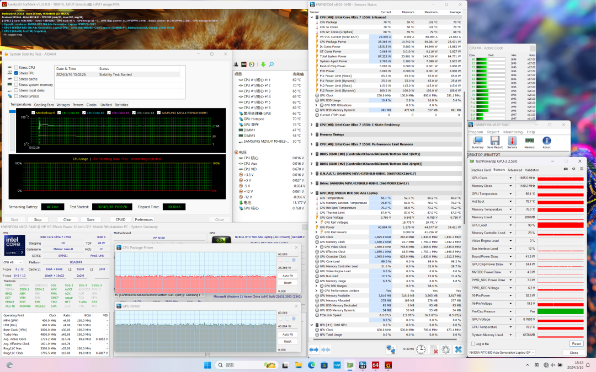Viewport: 596px width, 372px height.
Task: Click the network computers icon in HWiNFO sensors window
Action: point(391,349)
